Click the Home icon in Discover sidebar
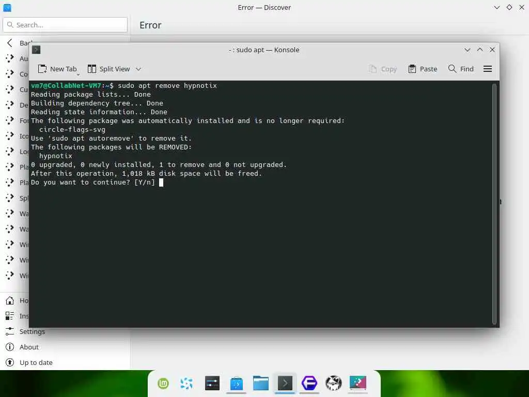 click(x=10, y=300)
